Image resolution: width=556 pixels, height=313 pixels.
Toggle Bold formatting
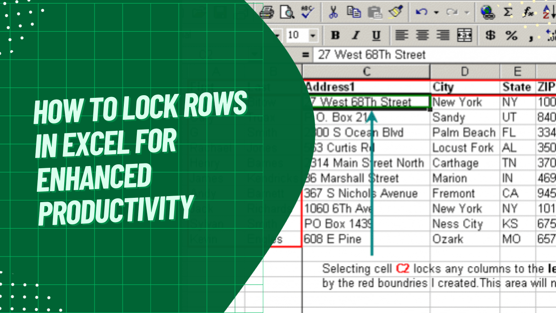pos(335,35)
